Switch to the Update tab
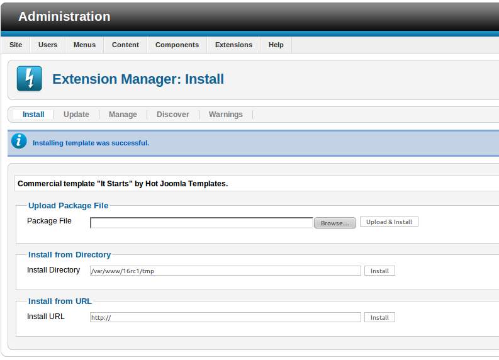This screenshot has height=360, width=499. tap(76, 115)
